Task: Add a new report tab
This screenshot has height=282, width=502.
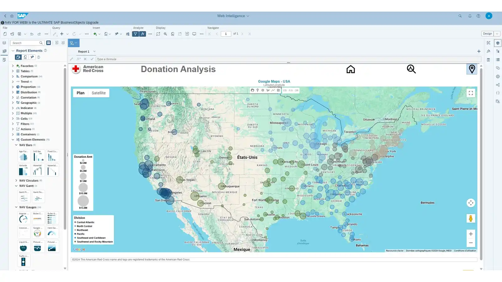Action: (x=478, y=51)
